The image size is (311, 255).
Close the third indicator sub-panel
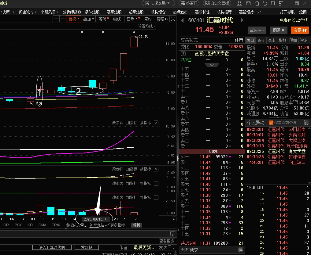tap(156, 183)
